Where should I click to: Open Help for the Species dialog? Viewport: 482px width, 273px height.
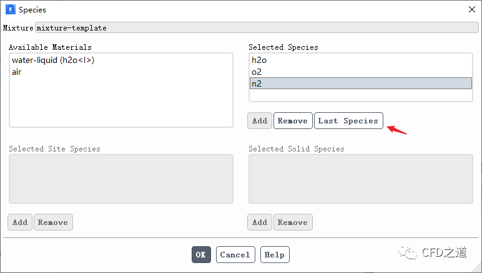(x=274, y=254)
